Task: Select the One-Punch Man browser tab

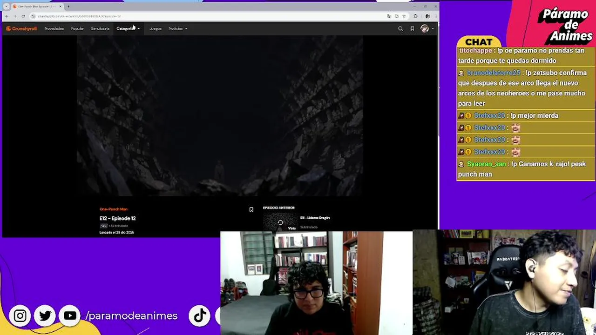Action: point(37,7)
